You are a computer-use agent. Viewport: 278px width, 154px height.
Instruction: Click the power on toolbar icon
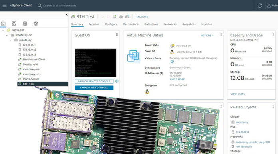pyautogui.click(x=103, y=17)
